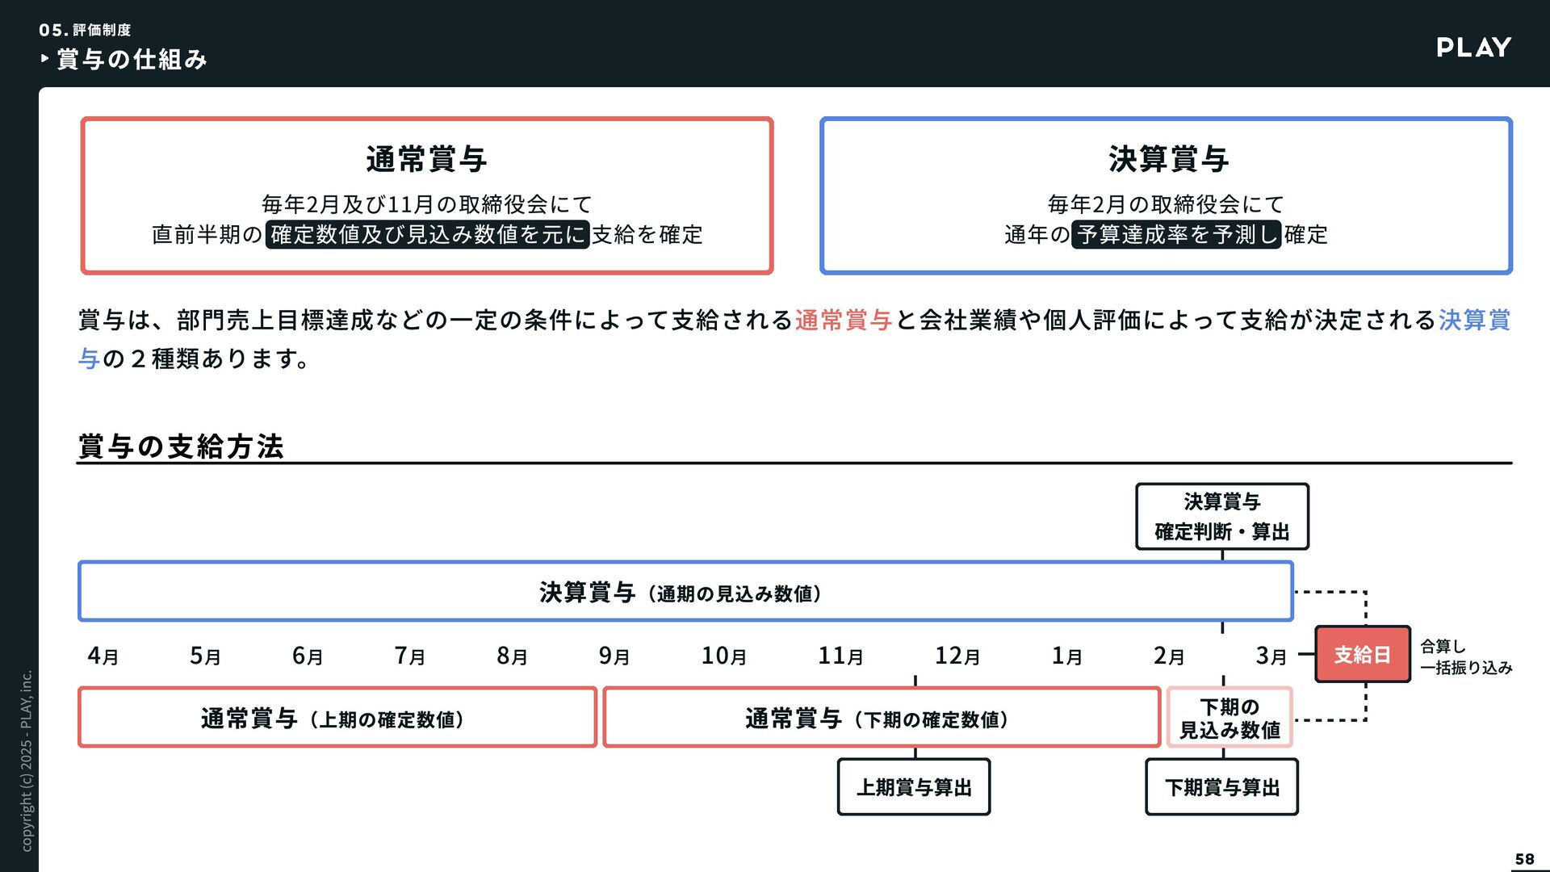The height and width of the screenshot is (872, 1550).
Task: Click the 上期賞与算出 box
Action: (914, 787)
